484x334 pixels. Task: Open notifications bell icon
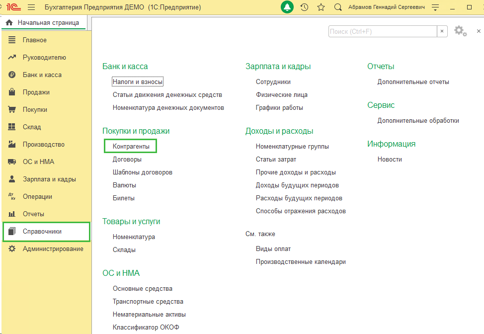click(287, 7)
